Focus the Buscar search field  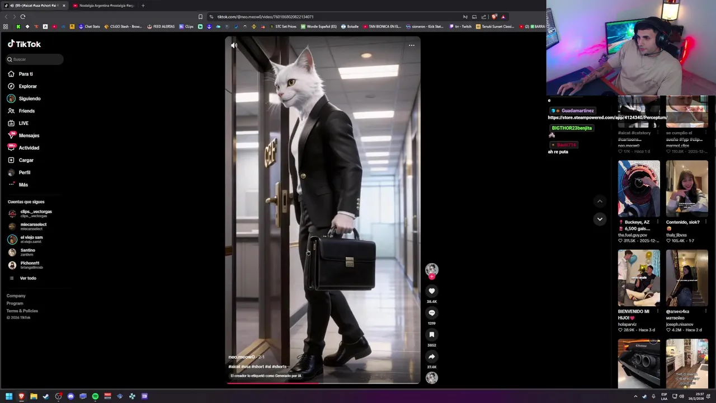pos(35,59)
